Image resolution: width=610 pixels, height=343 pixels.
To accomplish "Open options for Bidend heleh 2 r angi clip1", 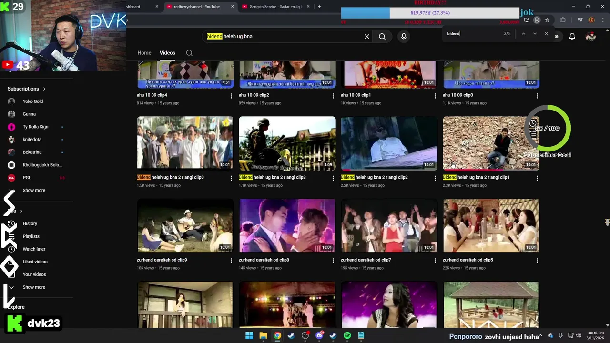I will point(537,178).
